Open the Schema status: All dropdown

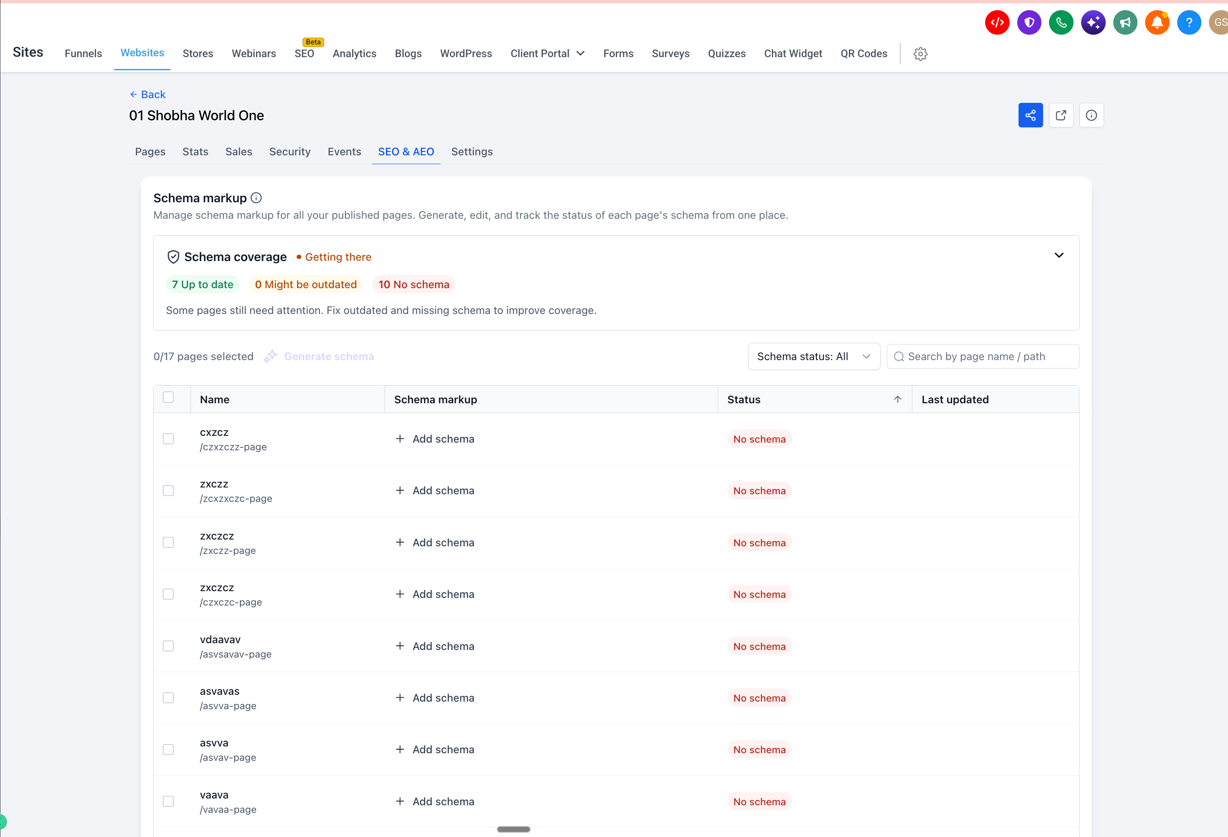pyautogui.click(x=814, y=357)
